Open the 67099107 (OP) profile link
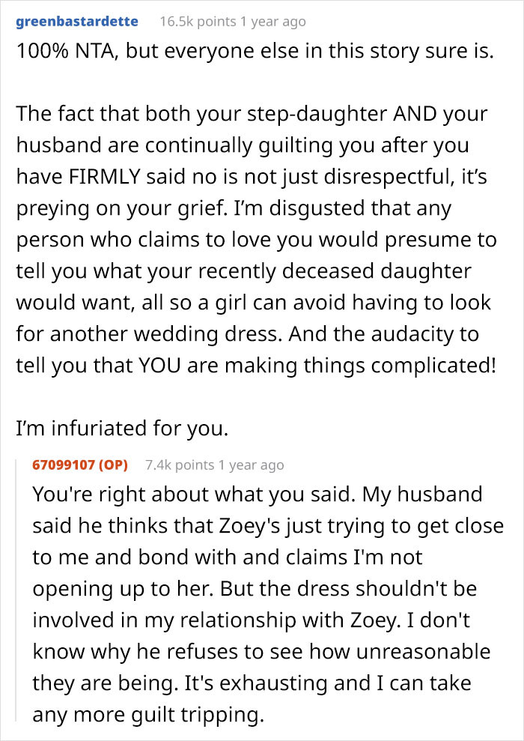The width and height of the screenshot is (524, 741). [x=80, y=465]
